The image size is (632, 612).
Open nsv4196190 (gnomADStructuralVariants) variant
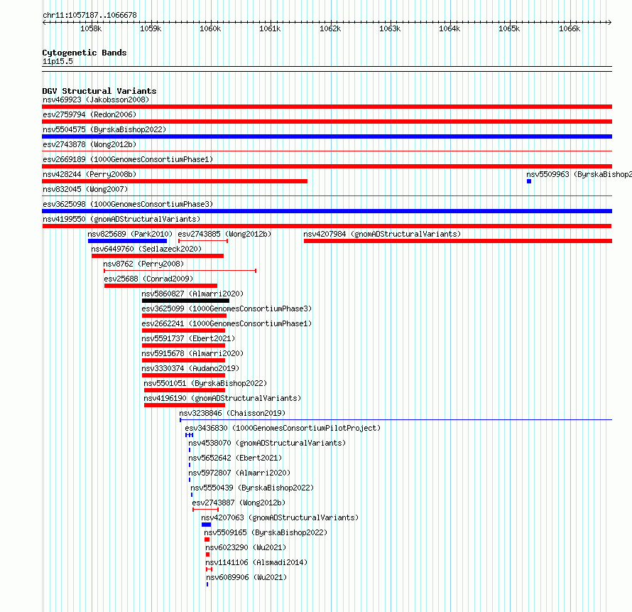[x=222, y=398]
